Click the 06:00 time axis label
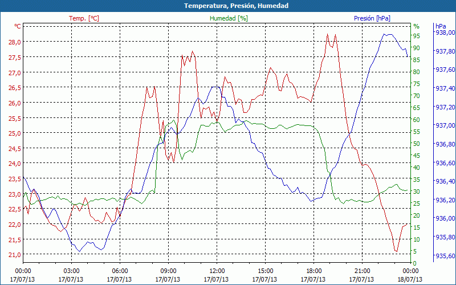 [x=120, y=271]
